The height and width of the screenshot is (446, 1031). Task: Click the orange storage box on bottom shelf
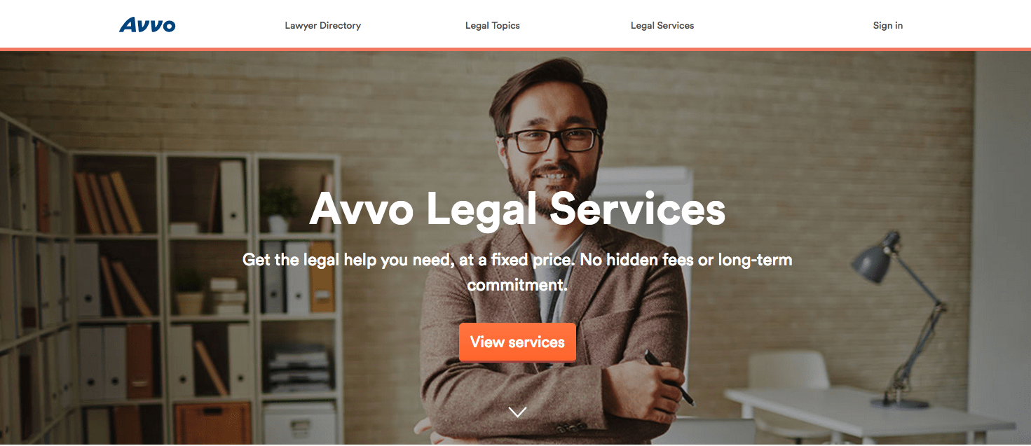[x=212, y=423]
